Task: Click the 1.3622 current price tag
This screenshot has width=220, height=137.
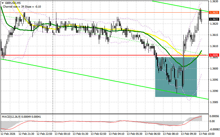Action: 214,19
